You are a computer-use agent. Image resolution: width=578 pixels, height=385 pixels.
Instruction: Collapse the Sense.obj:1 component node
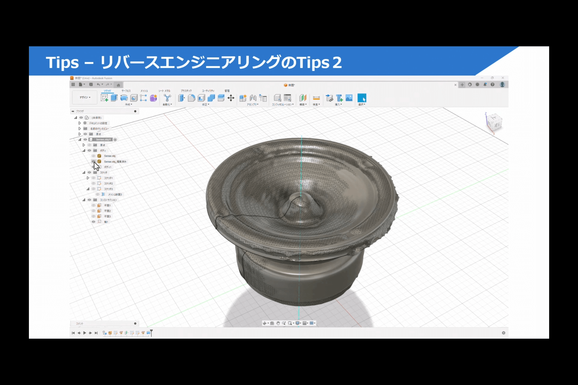80,140
